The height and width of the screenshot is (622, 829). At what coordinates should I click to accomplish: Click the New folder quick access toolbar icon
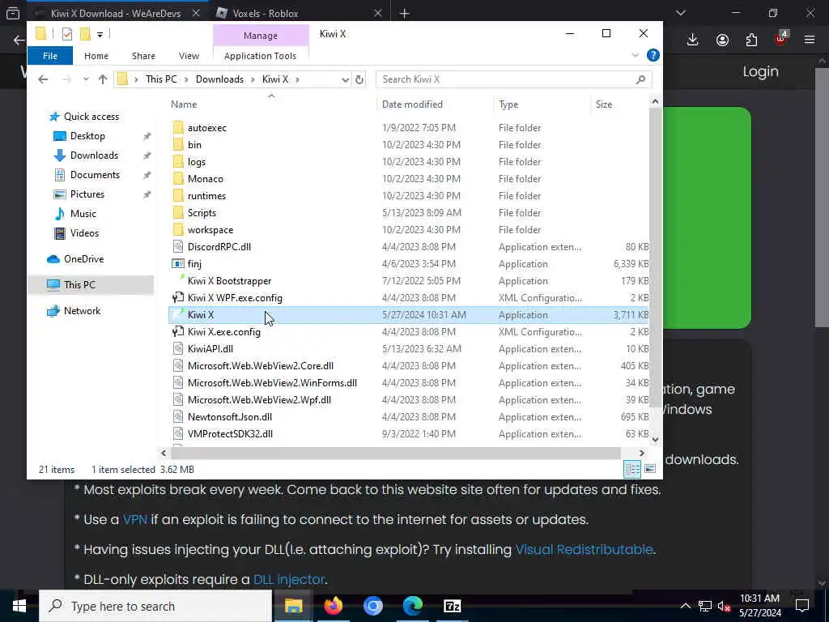pos(85,34)
